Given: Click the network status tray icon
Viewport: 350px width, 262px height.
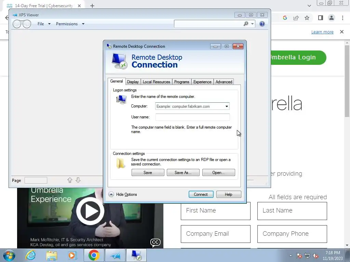Looking at the screenshot, I should 307,256.
